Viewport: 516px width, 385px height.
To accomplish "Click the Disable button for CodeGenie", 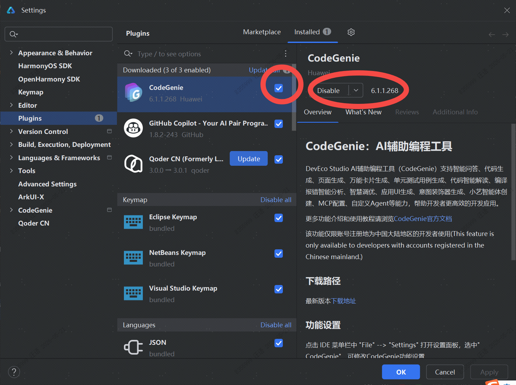I will click(328, 91).
